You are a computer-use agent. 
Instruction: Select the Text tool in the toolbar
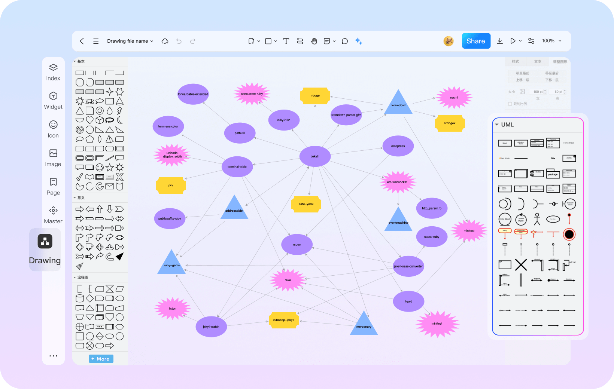pyautogui.click(x=286, y=41)
